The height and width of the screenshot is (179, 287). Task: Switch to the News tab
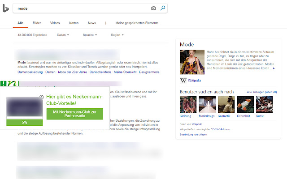(92, 23)
